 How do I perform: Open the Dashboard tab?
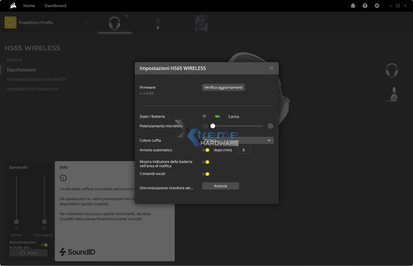[x=55, y=6]
